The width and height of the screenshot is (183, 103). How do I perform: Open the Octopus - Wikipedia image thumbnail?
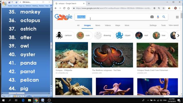71,55
